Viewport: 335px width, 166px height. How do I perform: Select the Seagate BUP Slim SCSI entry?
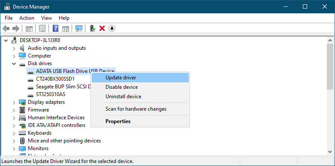click(63, 87)
